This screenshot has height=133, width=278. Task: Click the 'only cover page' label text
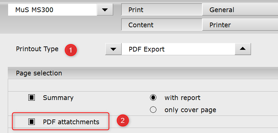(x=190, y=110)
